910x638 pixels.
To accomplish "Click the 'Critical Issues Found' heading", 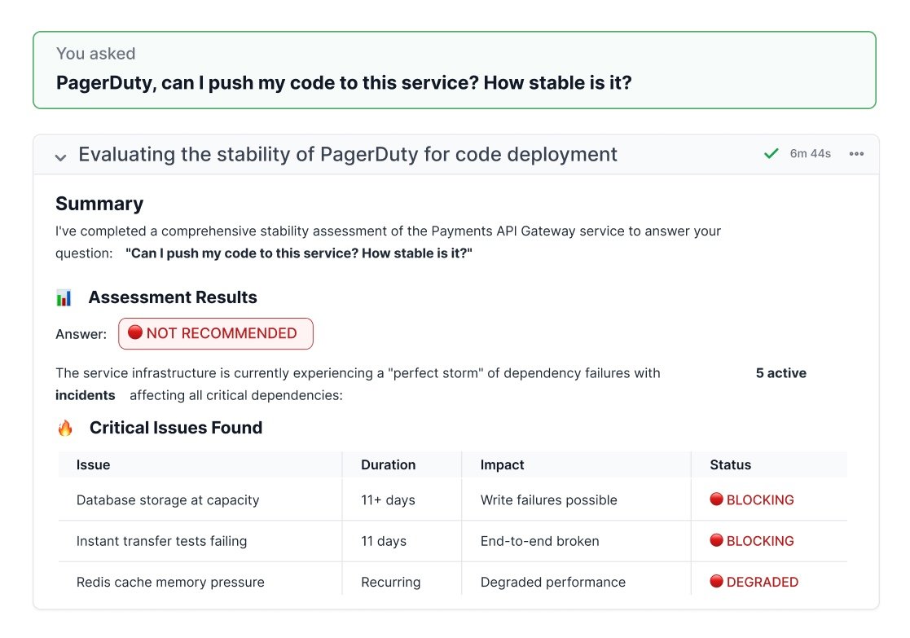I will point(176,428).
